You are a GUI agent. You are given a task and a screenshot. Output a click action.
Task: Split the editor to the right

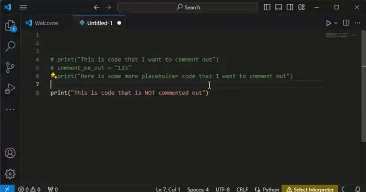pos(346,23)
